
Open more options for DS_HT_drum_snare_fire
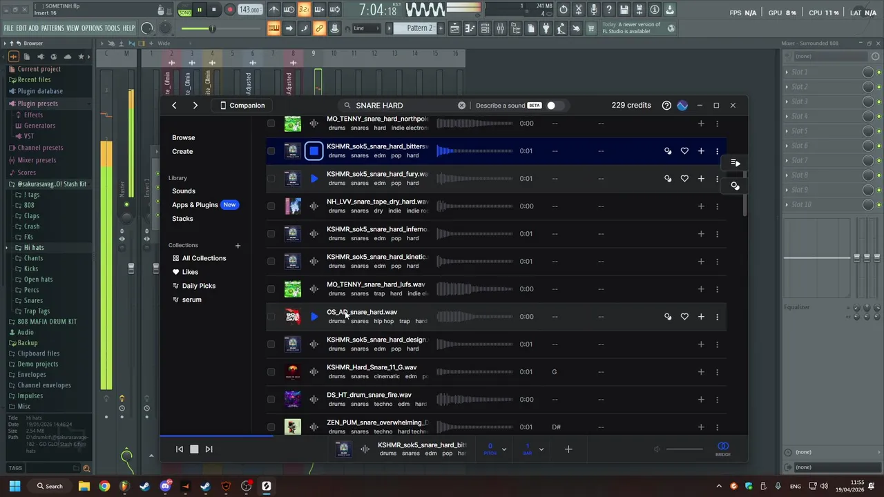tap(717, 399)
